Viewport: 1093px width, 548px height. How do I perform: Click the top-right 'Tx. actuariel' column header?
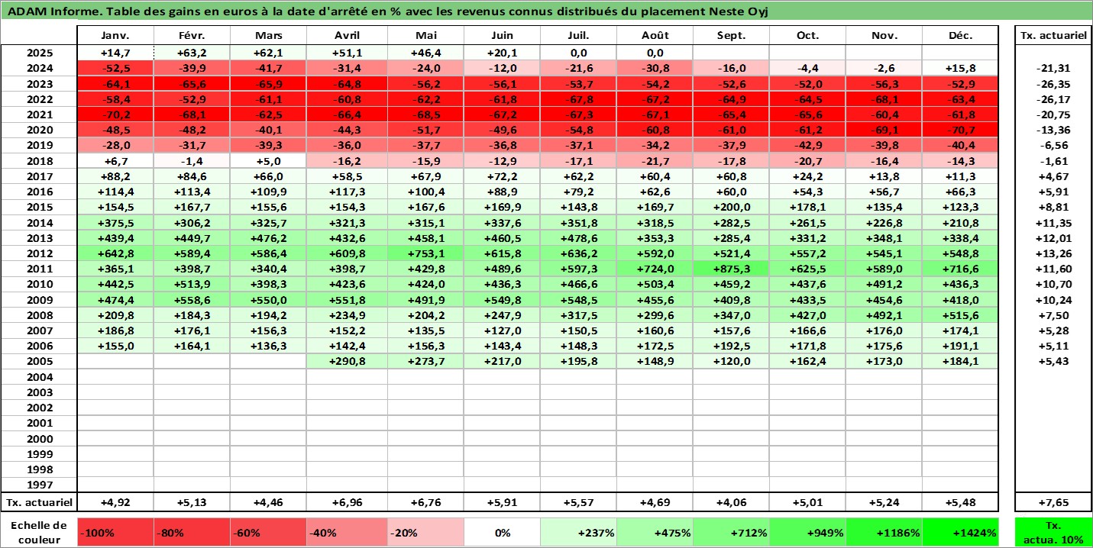[x=1053, y=36]
